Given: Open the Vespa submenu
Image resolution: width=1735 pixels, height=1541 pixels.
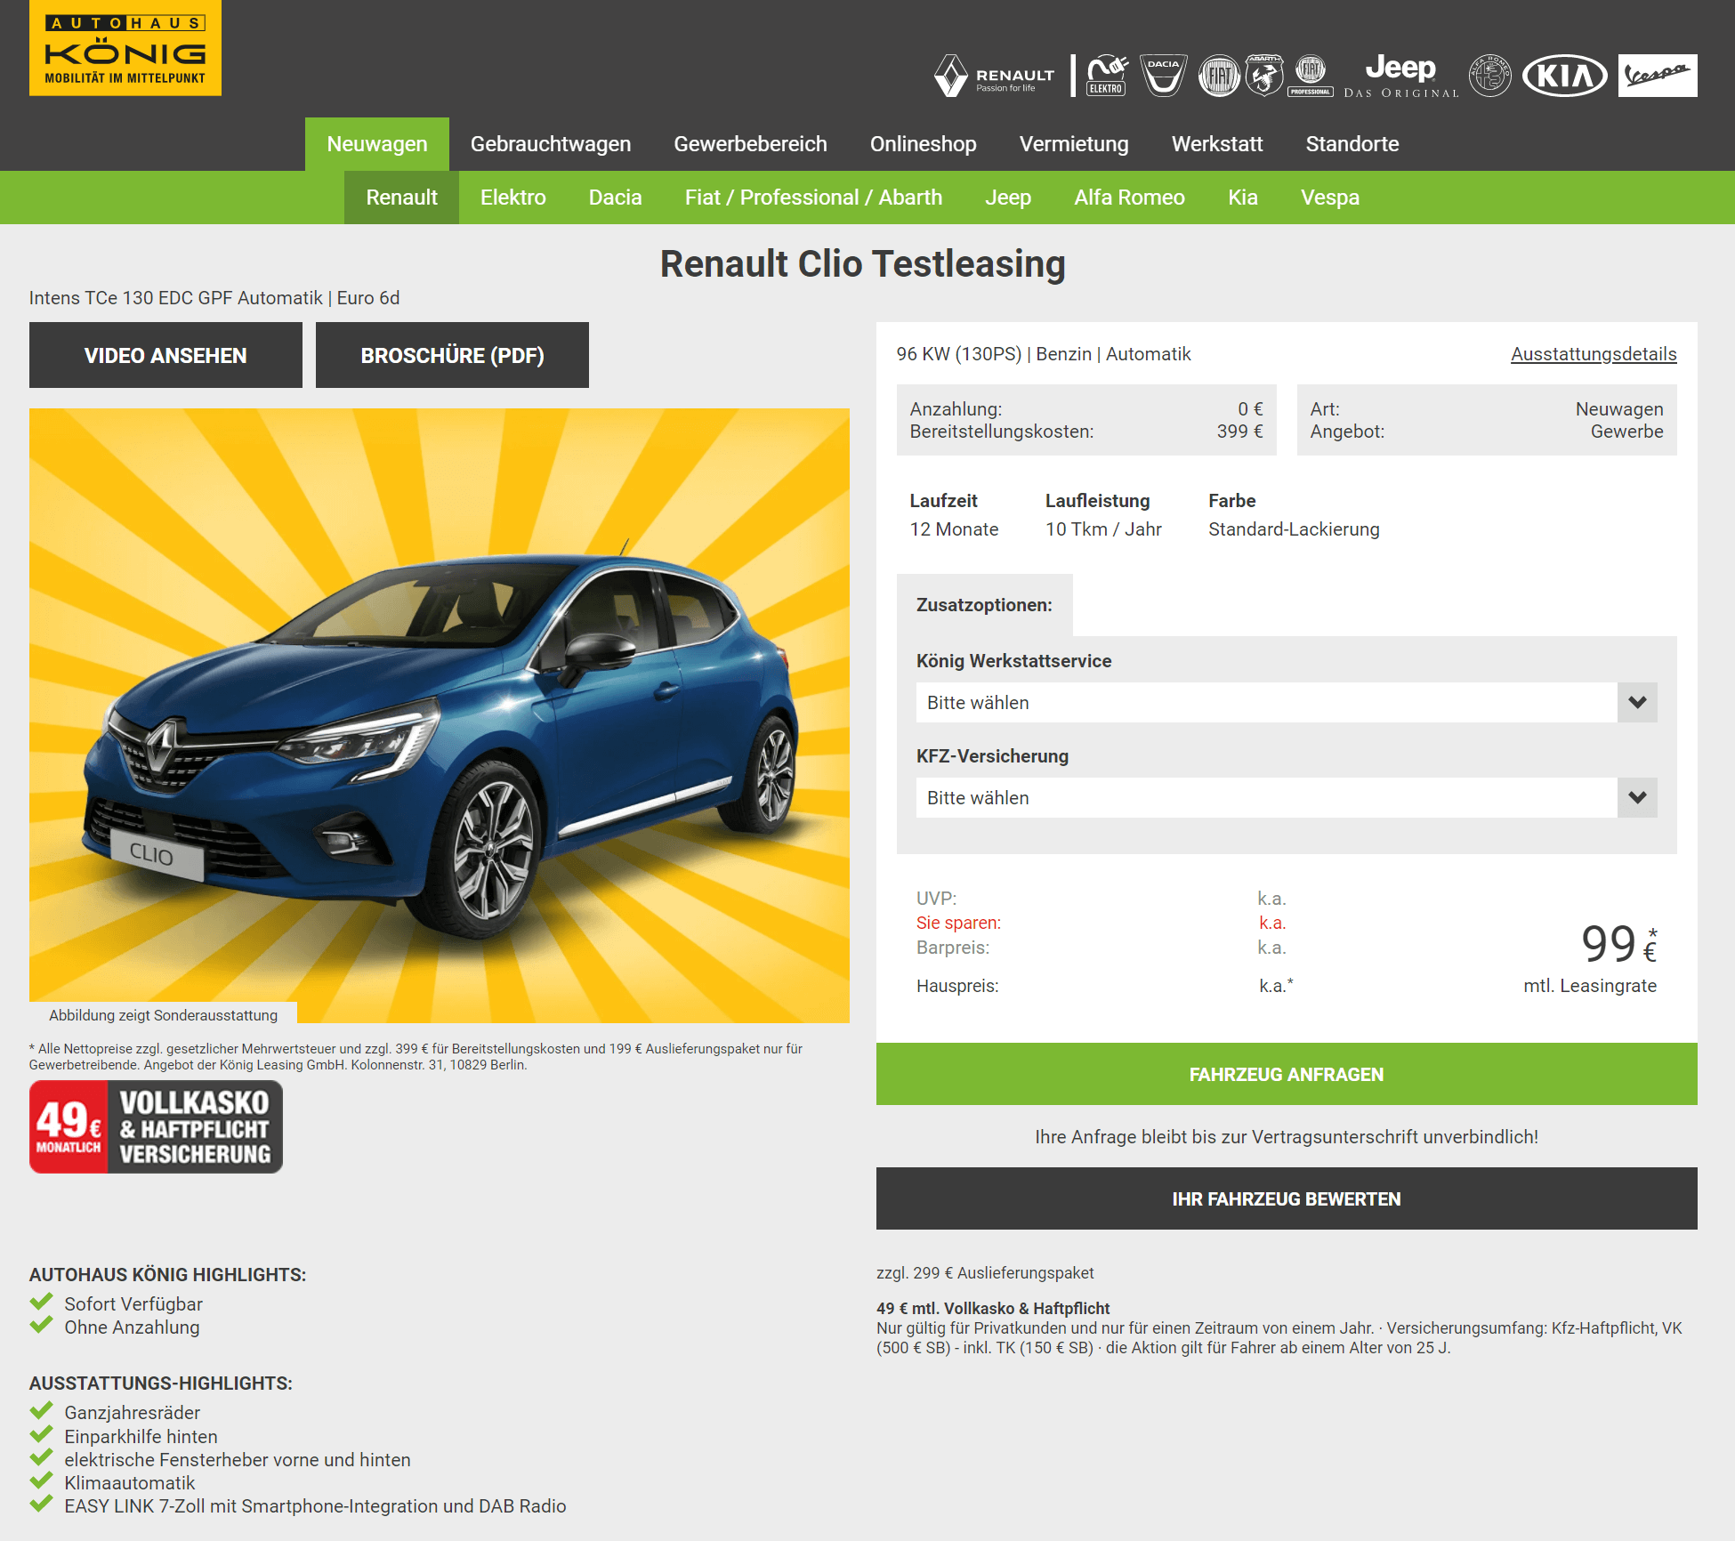Looking at the screenshot, I should [x=1330, y=198].
